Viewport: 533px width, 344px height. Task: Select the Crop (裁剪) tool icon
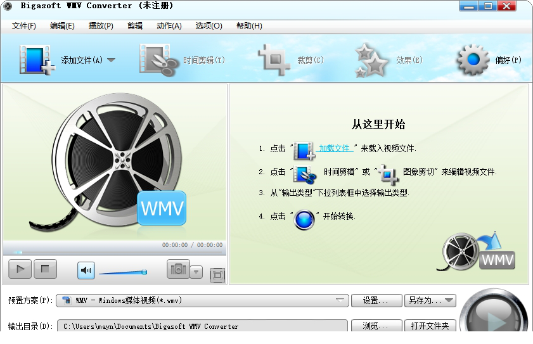(x=274, y=60)
